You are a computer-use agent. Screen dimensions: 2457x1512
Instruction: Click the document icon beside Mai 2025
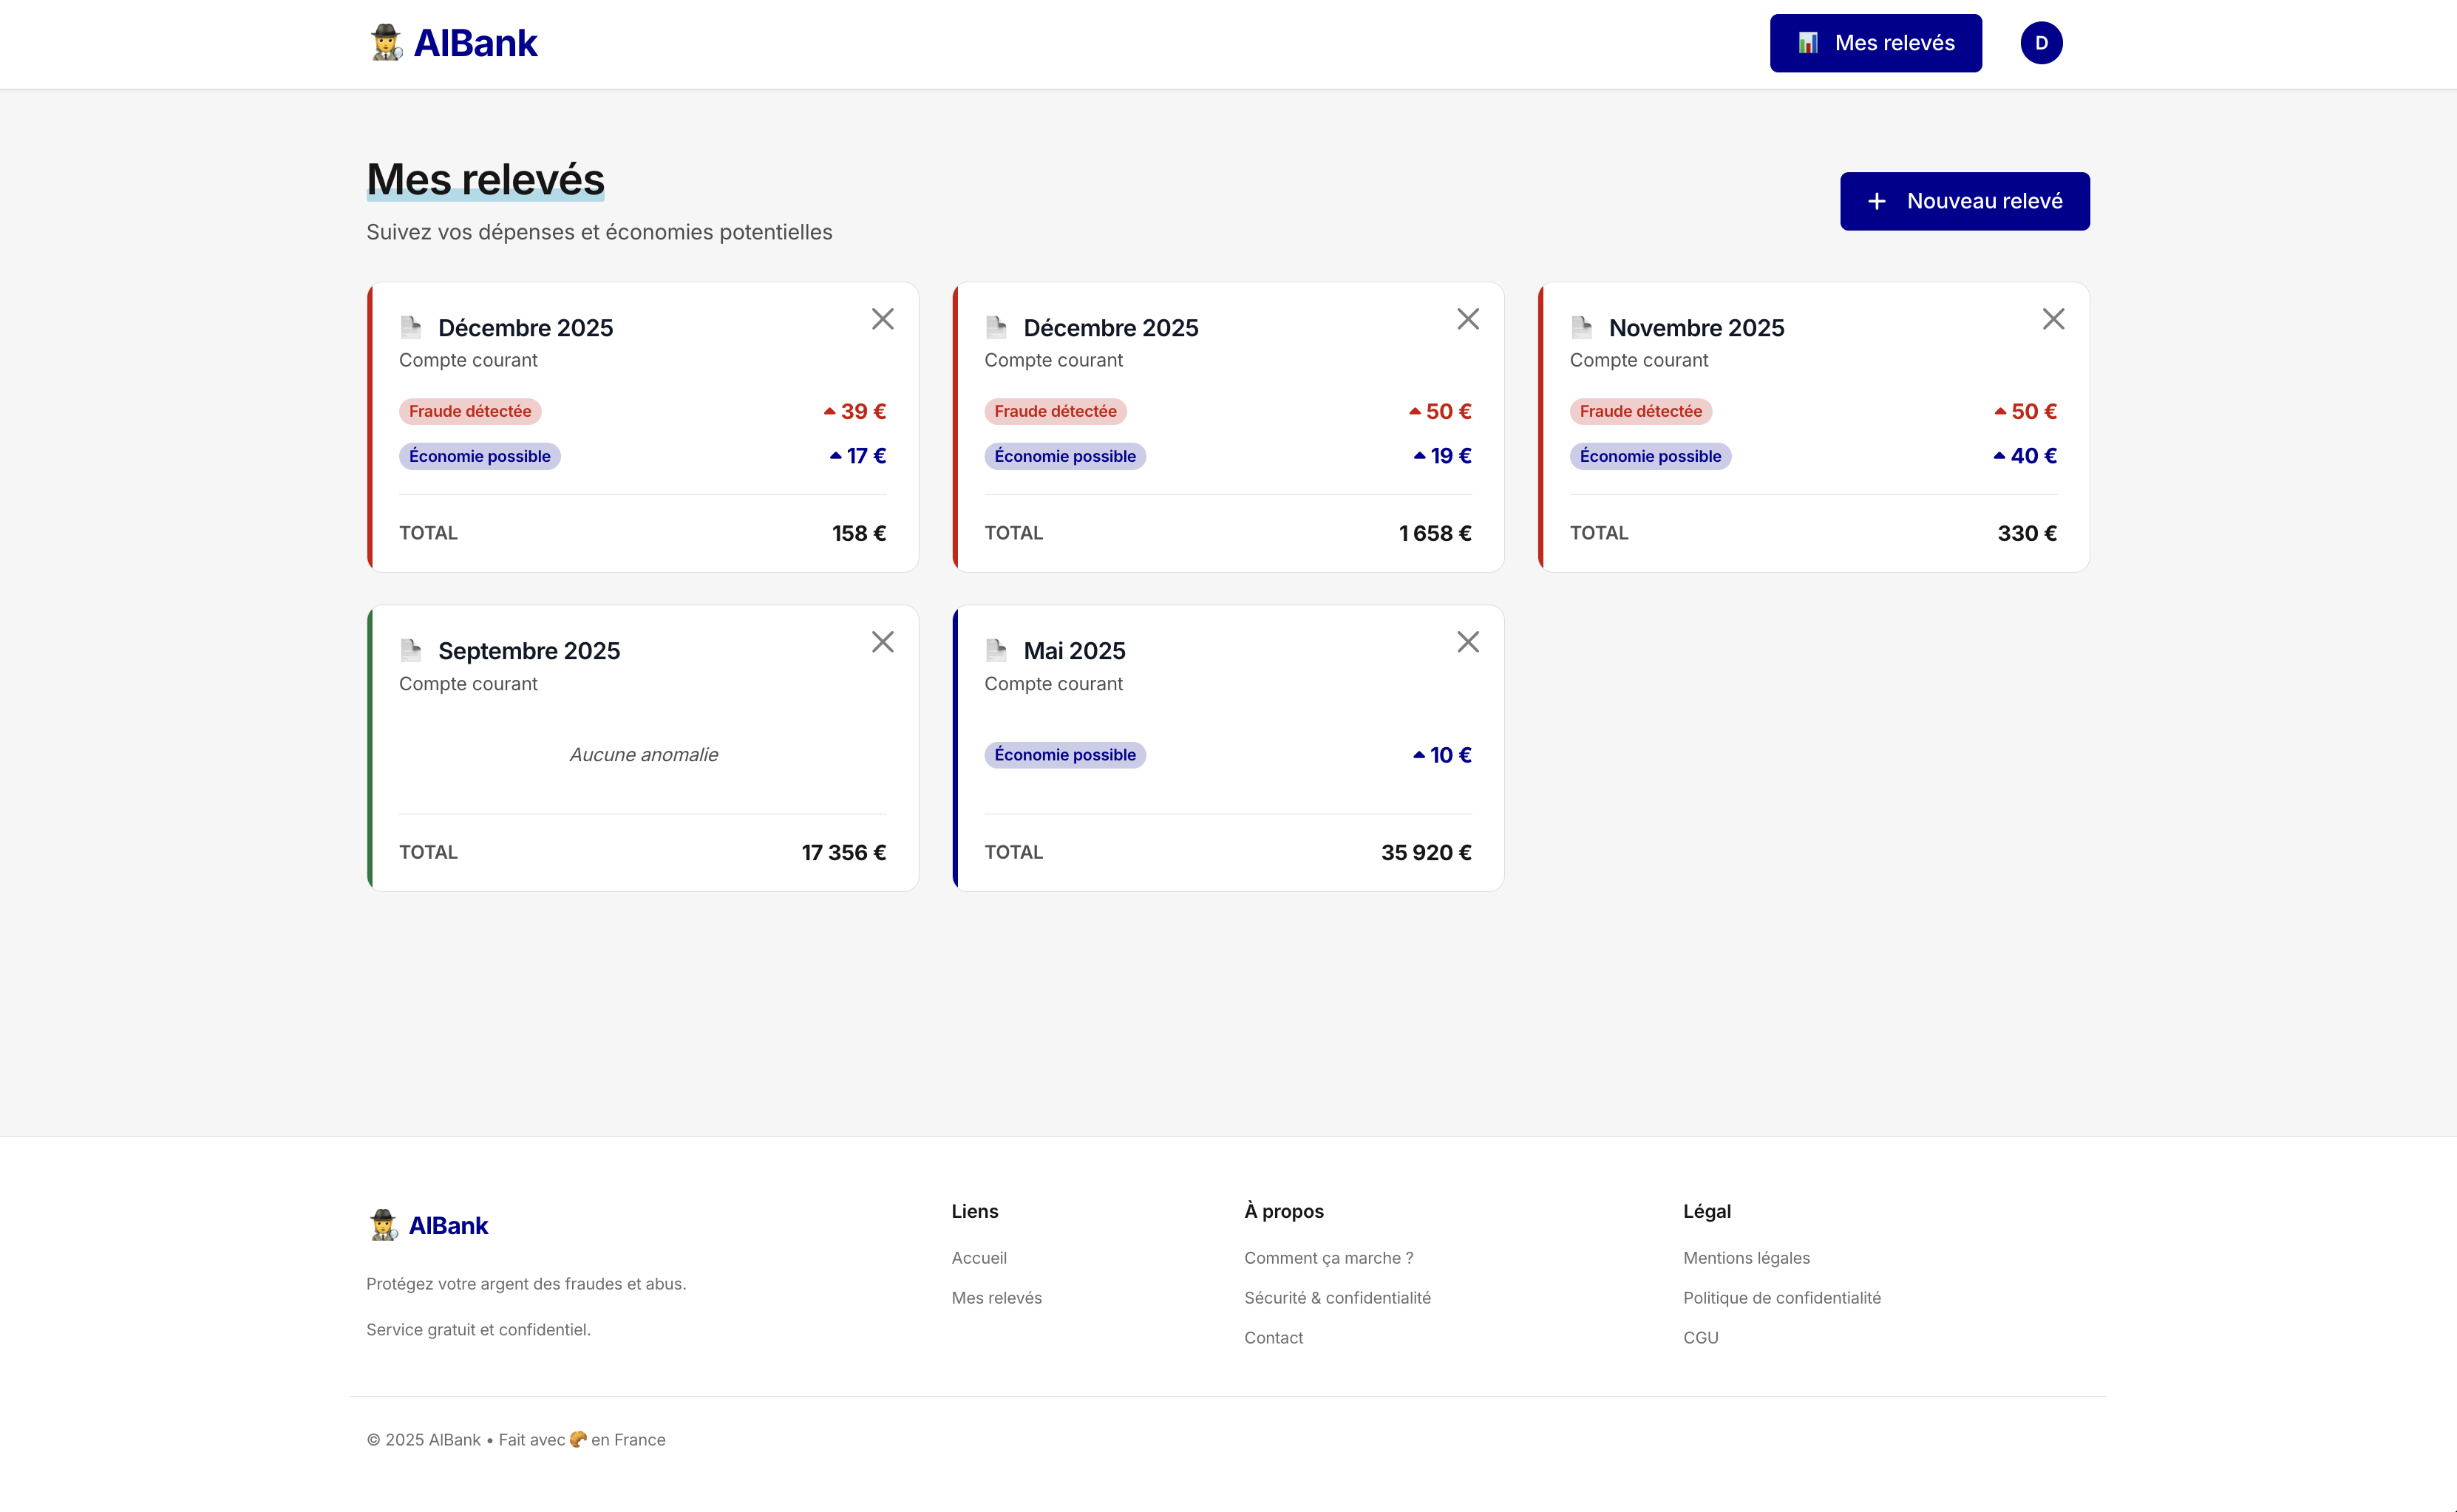point(996,651)
